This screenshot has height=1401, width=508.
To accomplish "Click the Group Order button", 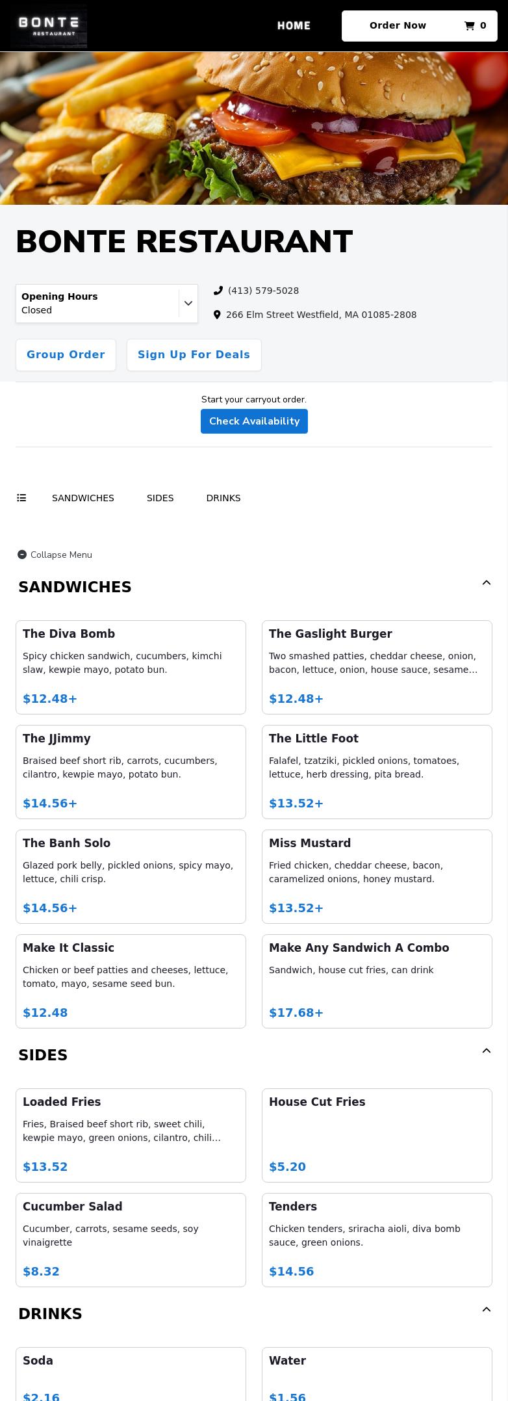I will (66, 354).
